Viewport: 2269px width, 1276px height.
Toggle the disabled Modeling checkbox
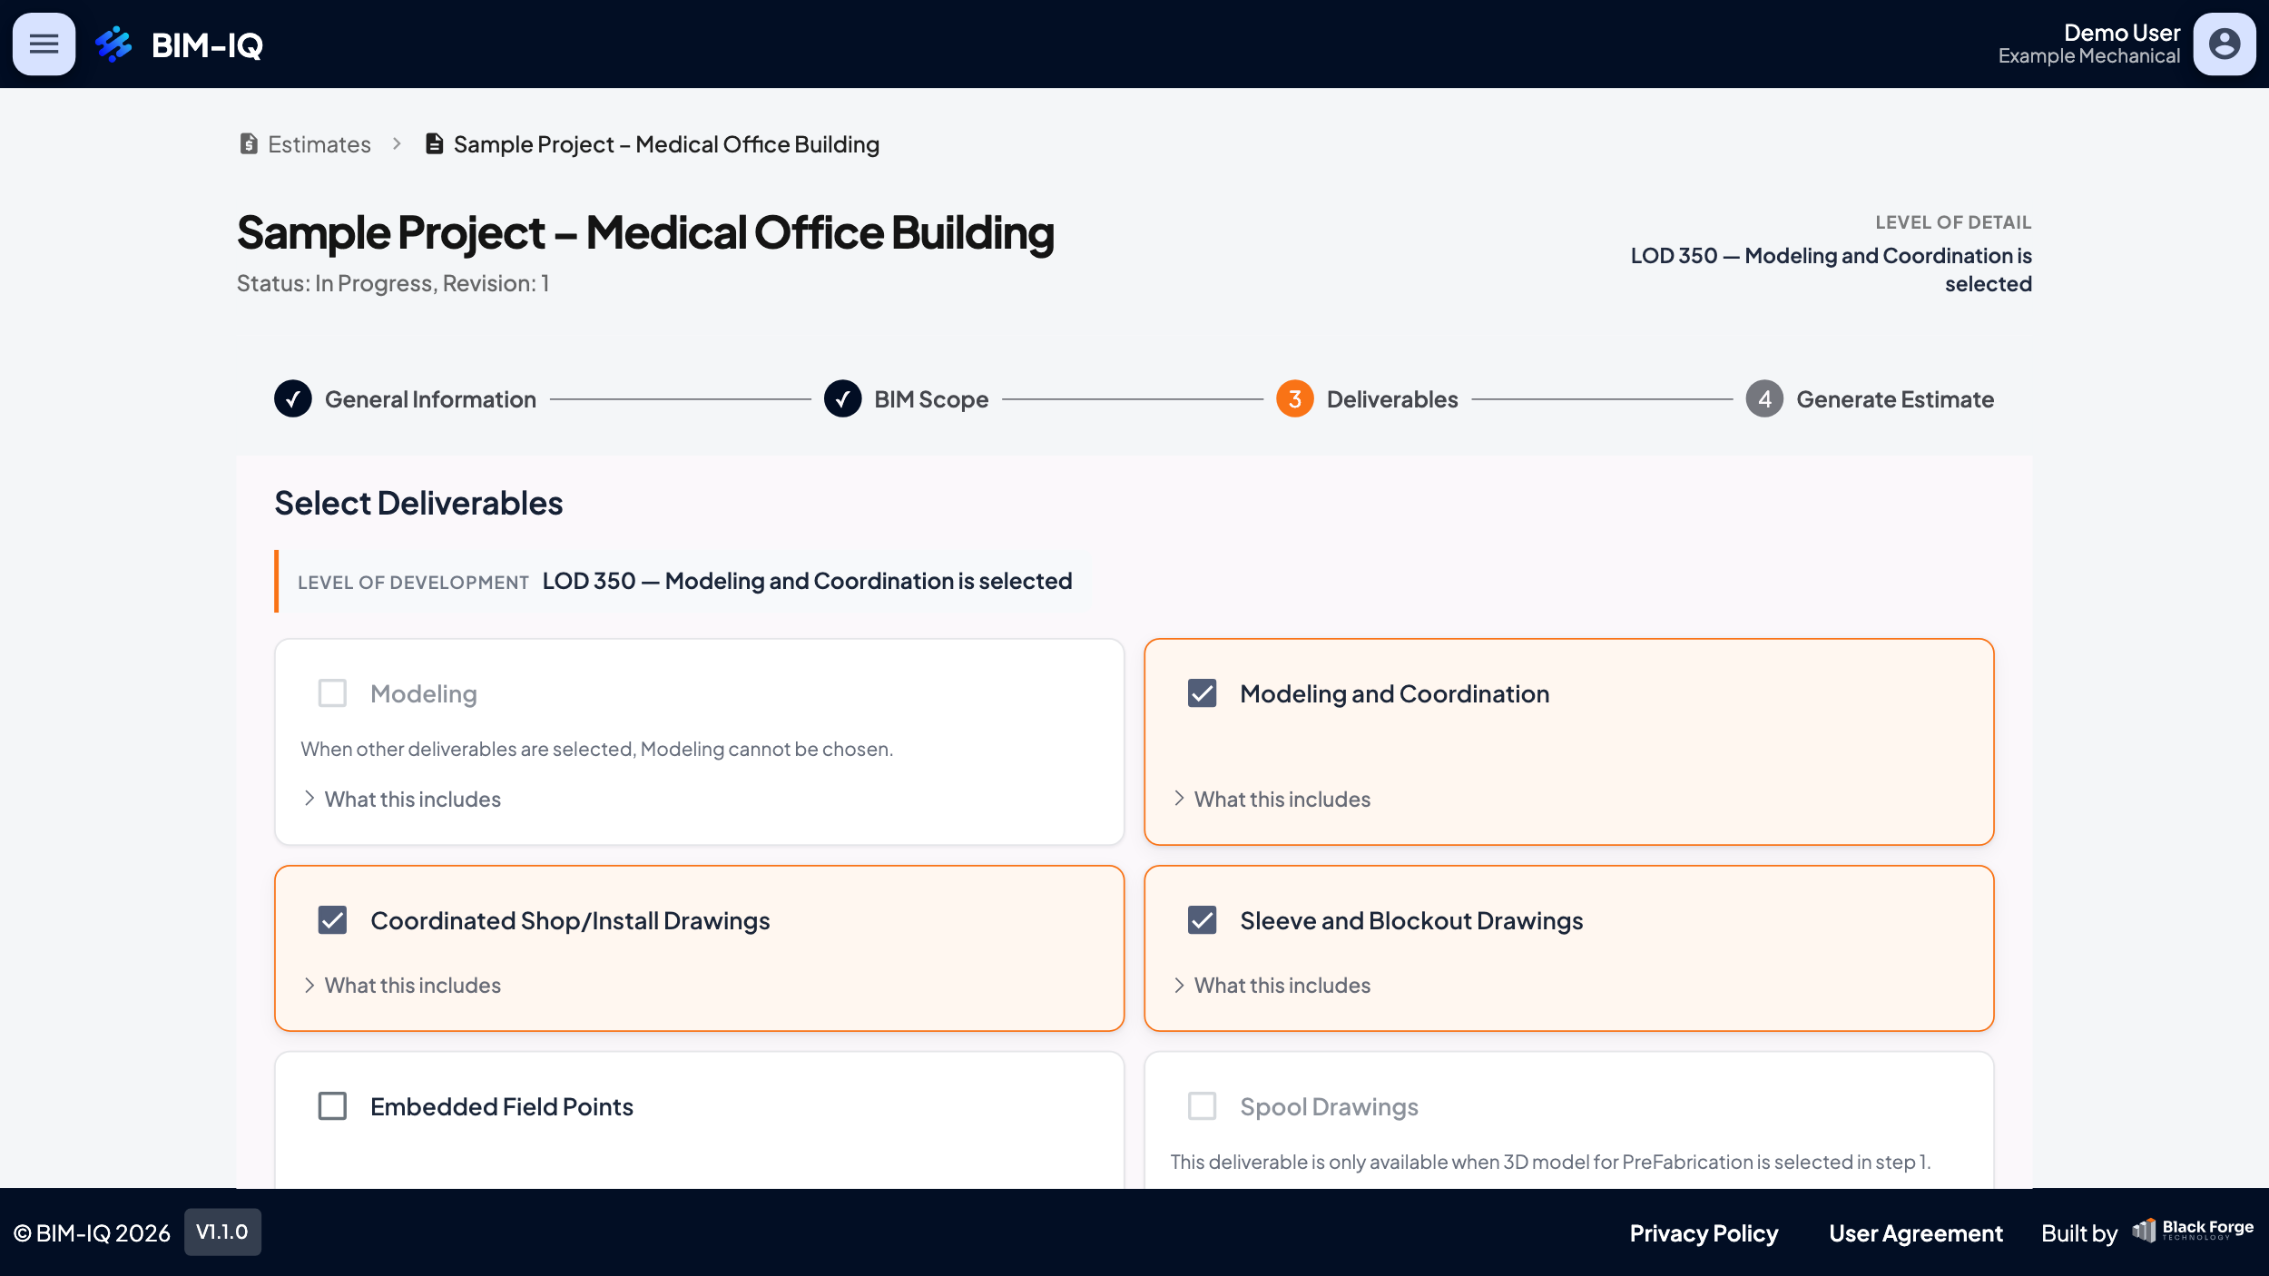click(332, 693)
